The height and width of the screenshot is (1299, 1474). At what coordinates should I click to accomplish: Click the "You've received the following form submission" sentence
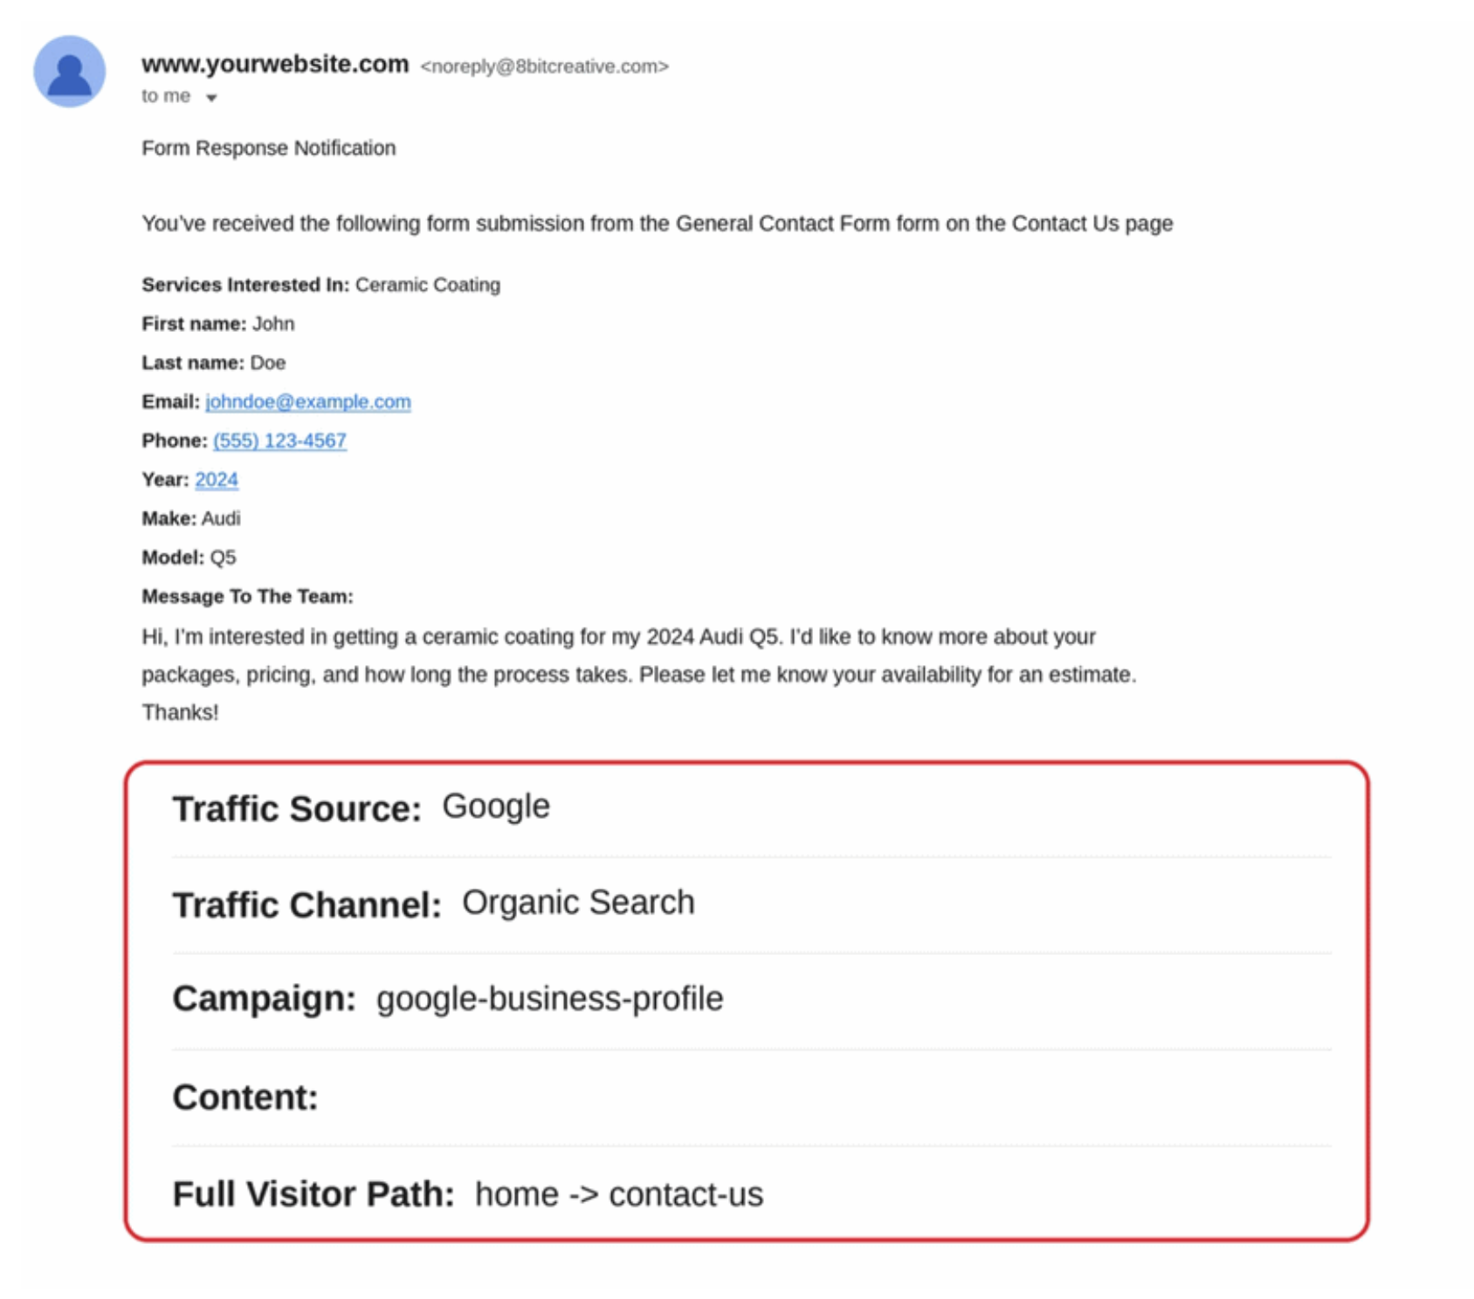[x=658, y=223]
